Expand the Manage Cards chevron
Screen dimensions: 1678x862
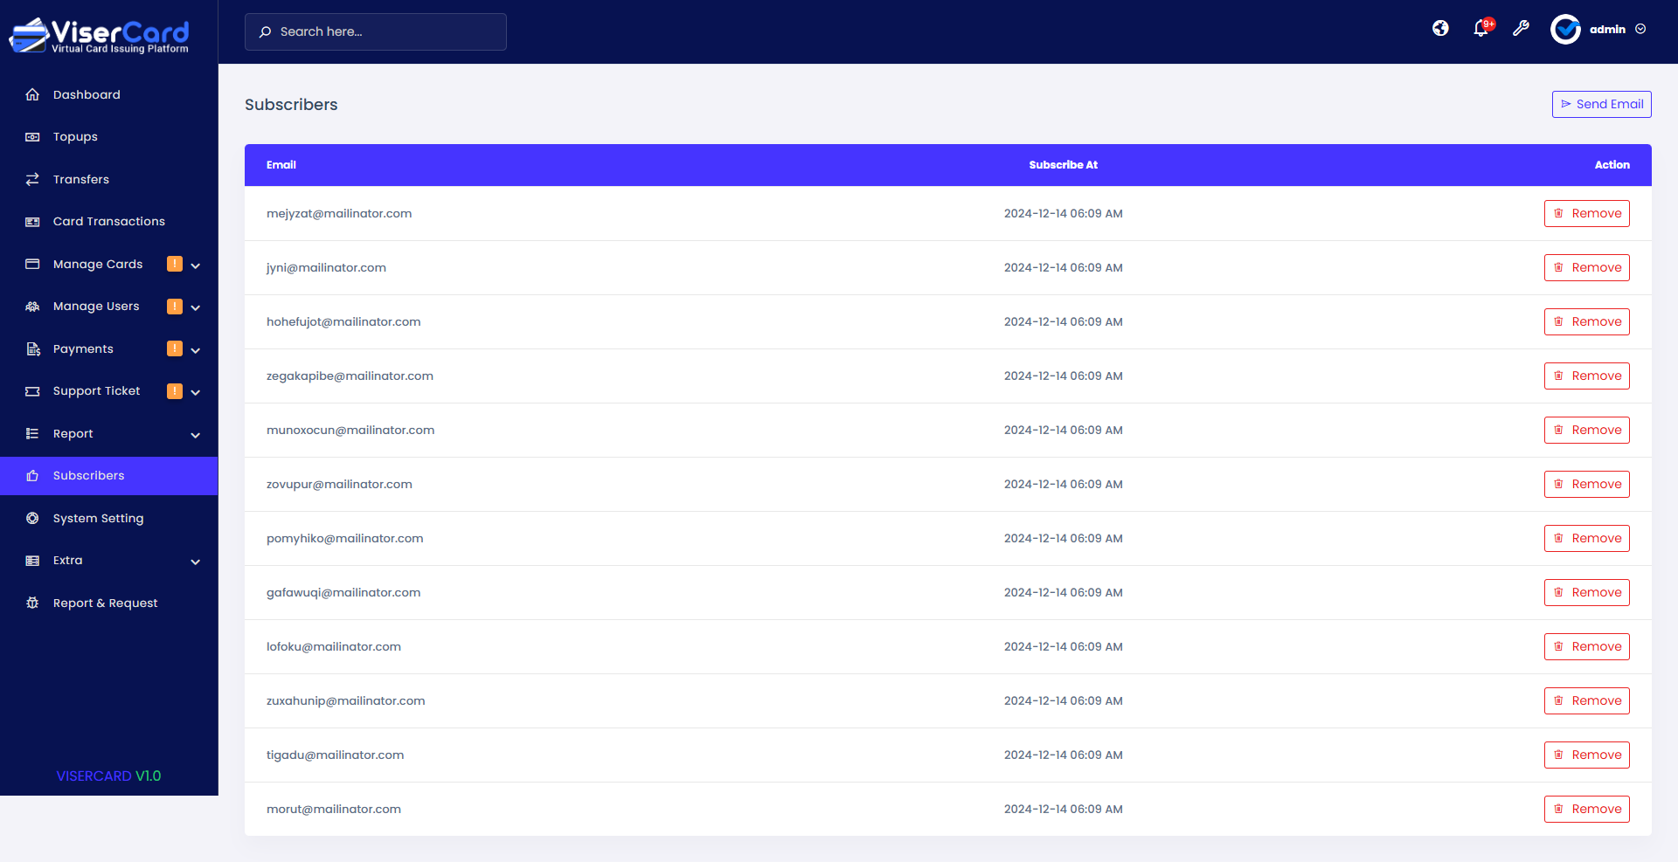point(196,265)
